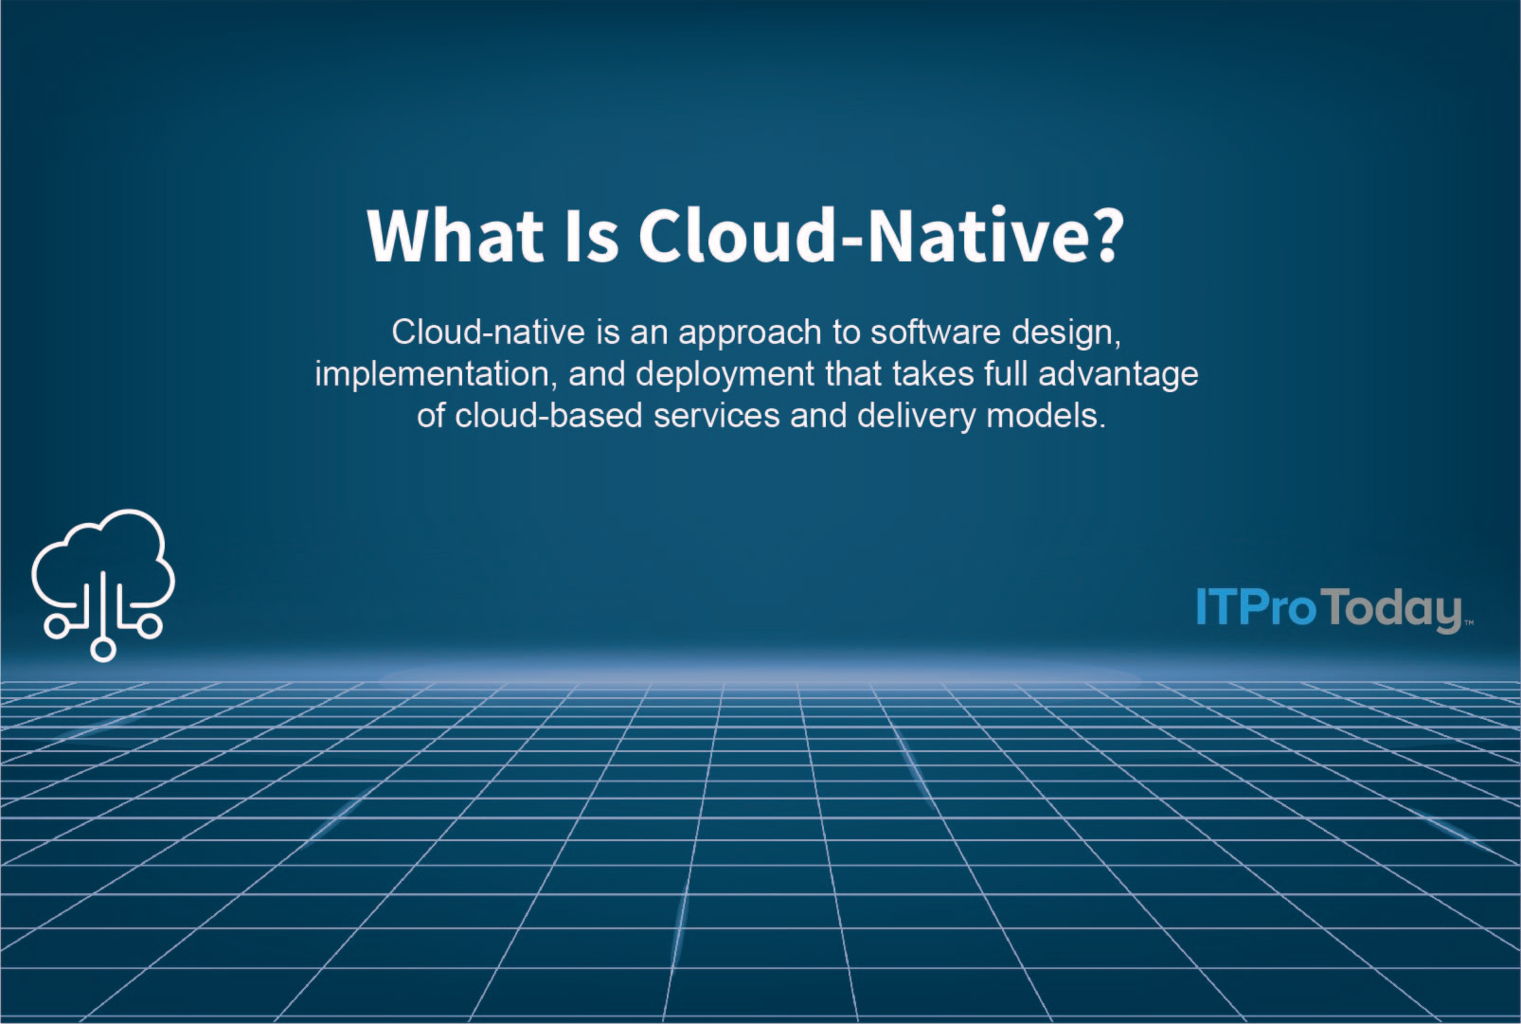Click the cloud network icon
This screenshot has width=1521, height=1024.
(104, 583)
